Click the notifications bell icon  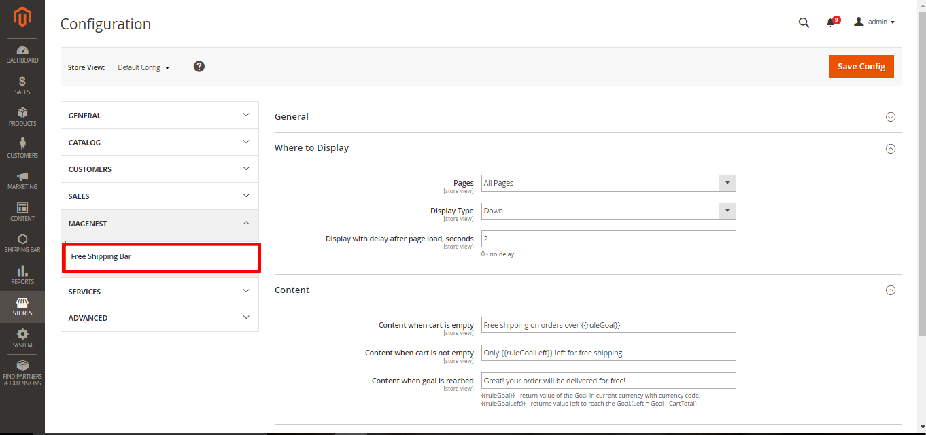831,22
